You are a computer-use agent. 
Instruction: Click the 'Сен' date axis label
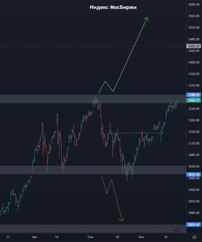click(90, 237)
